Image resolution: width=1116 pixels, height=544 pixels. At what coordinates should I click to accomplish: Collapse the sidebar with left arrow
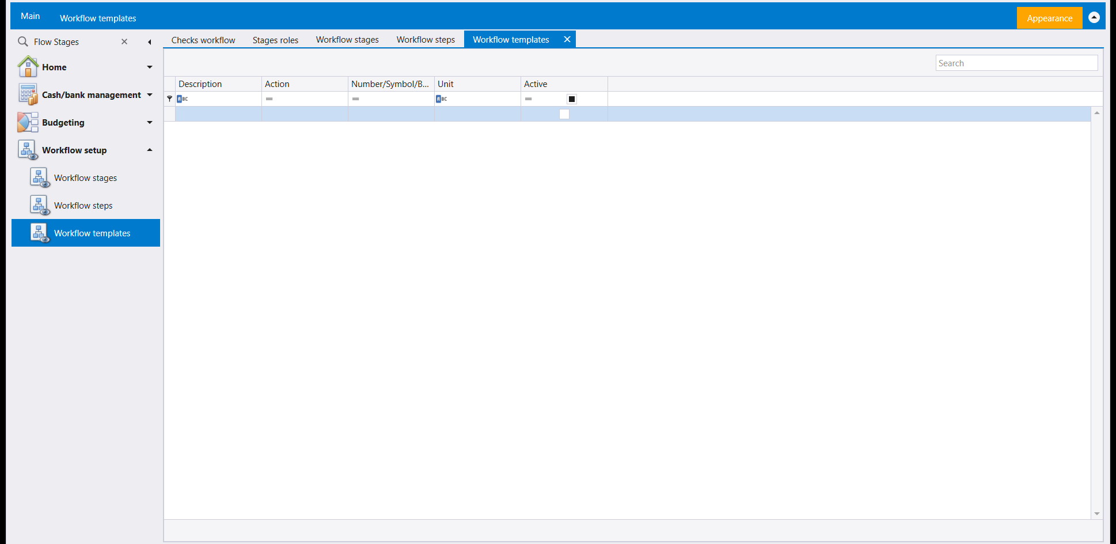click(150, 41)
